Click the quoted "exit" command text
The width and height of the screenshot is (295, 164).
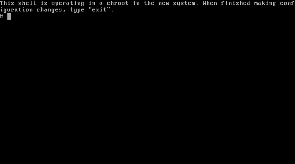(x=99, y=10)
